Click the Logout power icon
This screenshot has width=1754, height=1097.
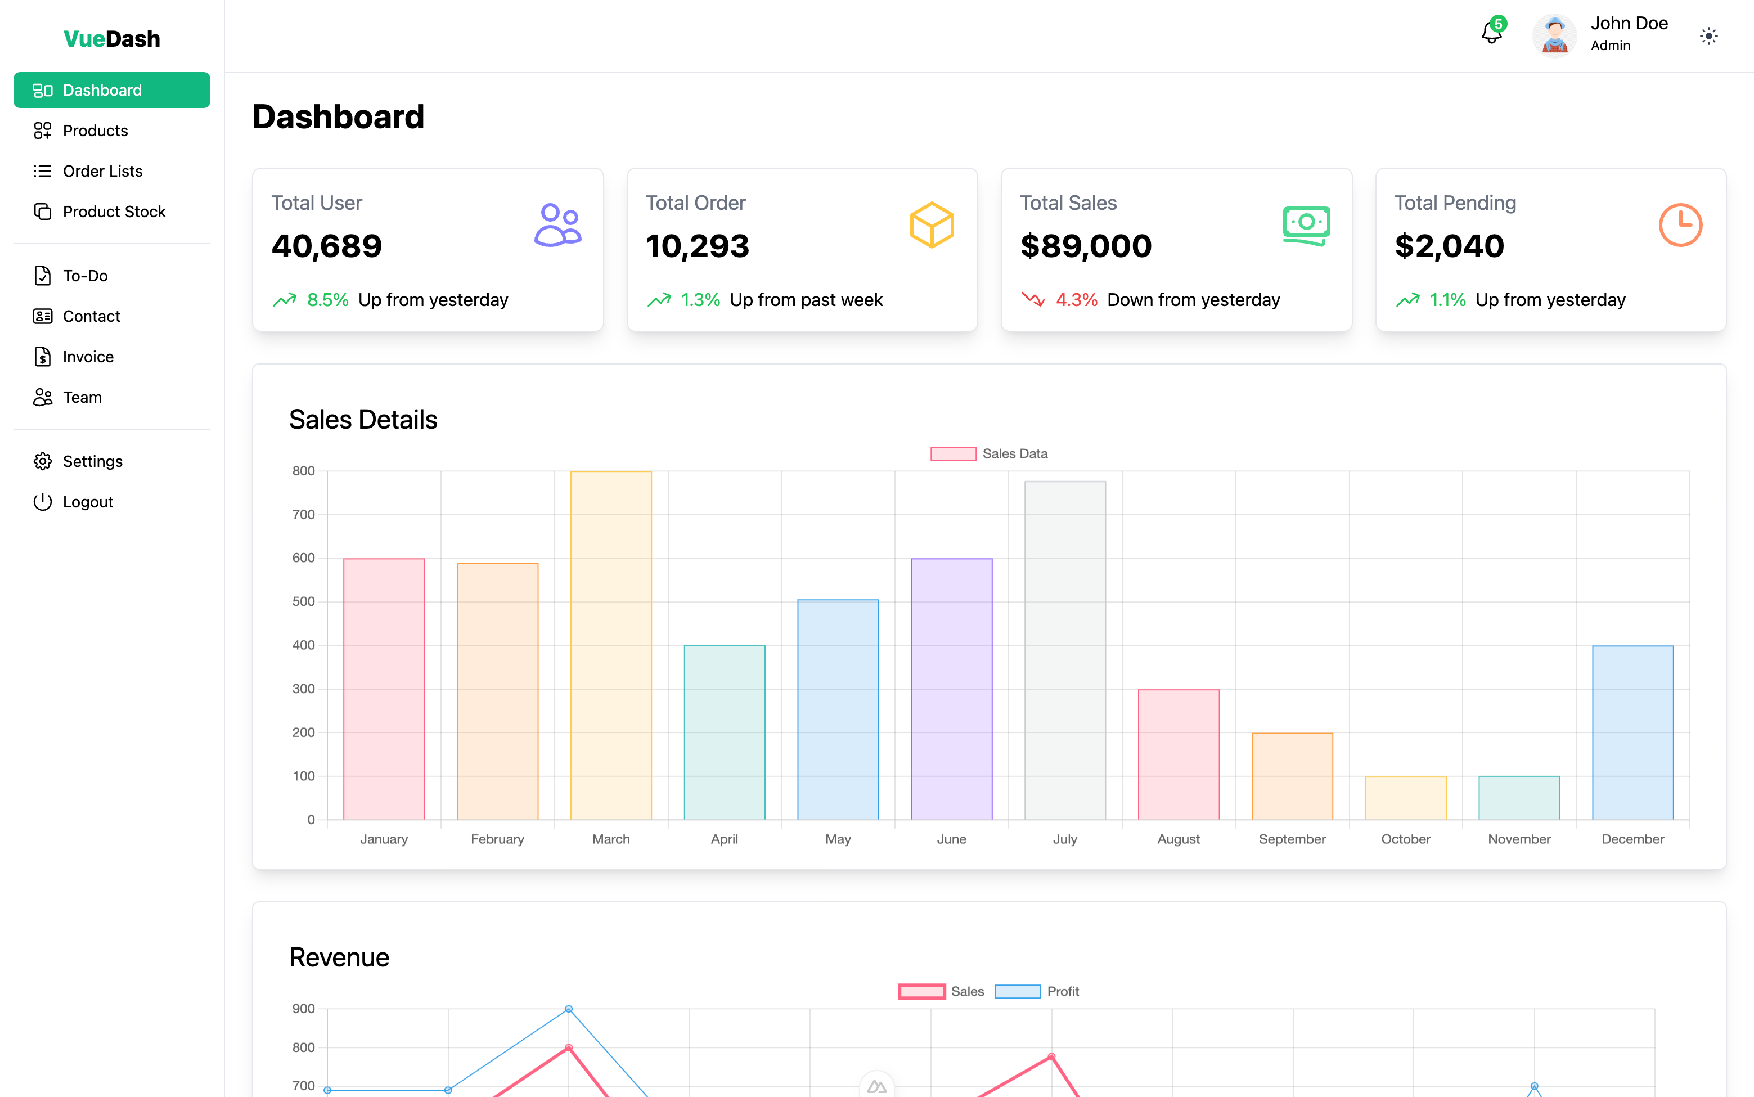pos(43,502)
